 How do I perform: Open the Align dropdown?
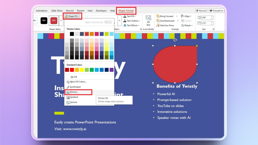point(187,16)
